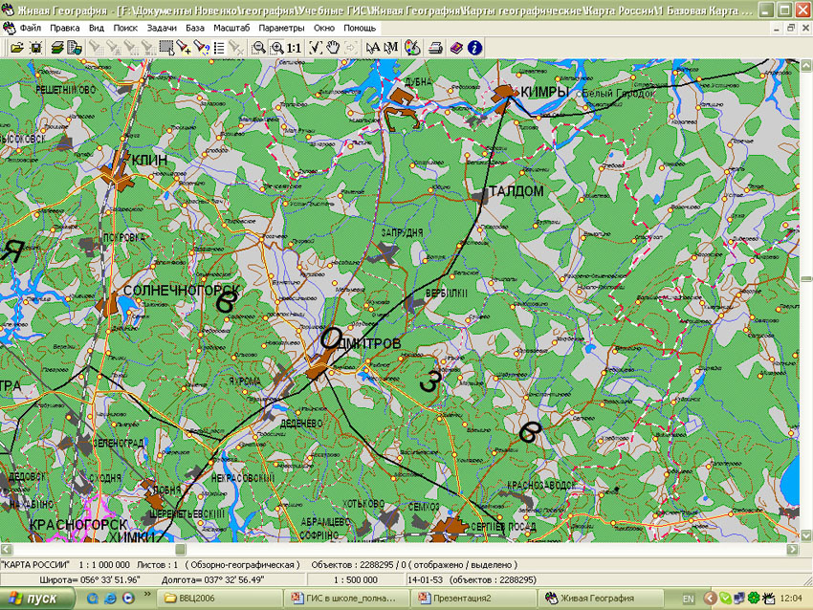
Task: Open the Задачи menu
Action: (162, 29)
